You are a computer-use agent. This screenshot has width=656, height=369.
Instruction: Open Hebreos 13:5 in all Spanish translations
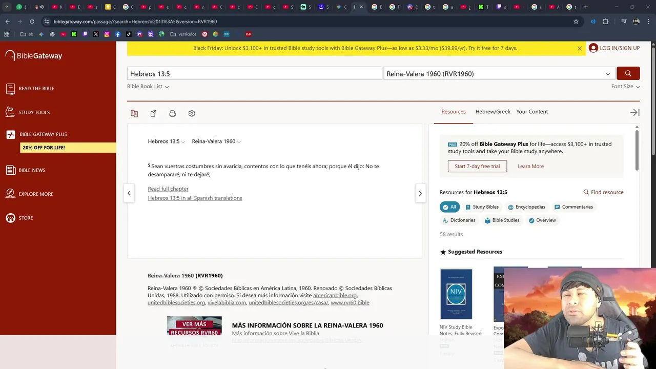[x=195, y=198]
